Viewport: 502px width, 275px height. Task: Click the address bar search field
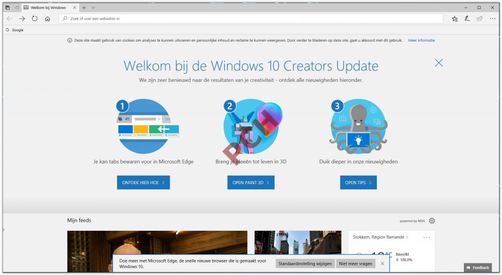[x=251, y=19]
